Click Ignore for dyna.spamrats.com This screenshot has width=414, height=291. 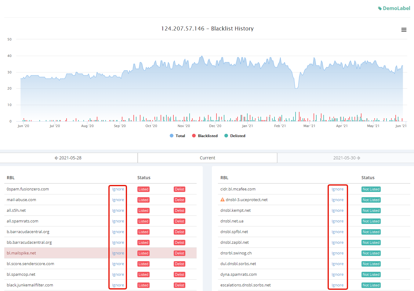coord(337,275)
